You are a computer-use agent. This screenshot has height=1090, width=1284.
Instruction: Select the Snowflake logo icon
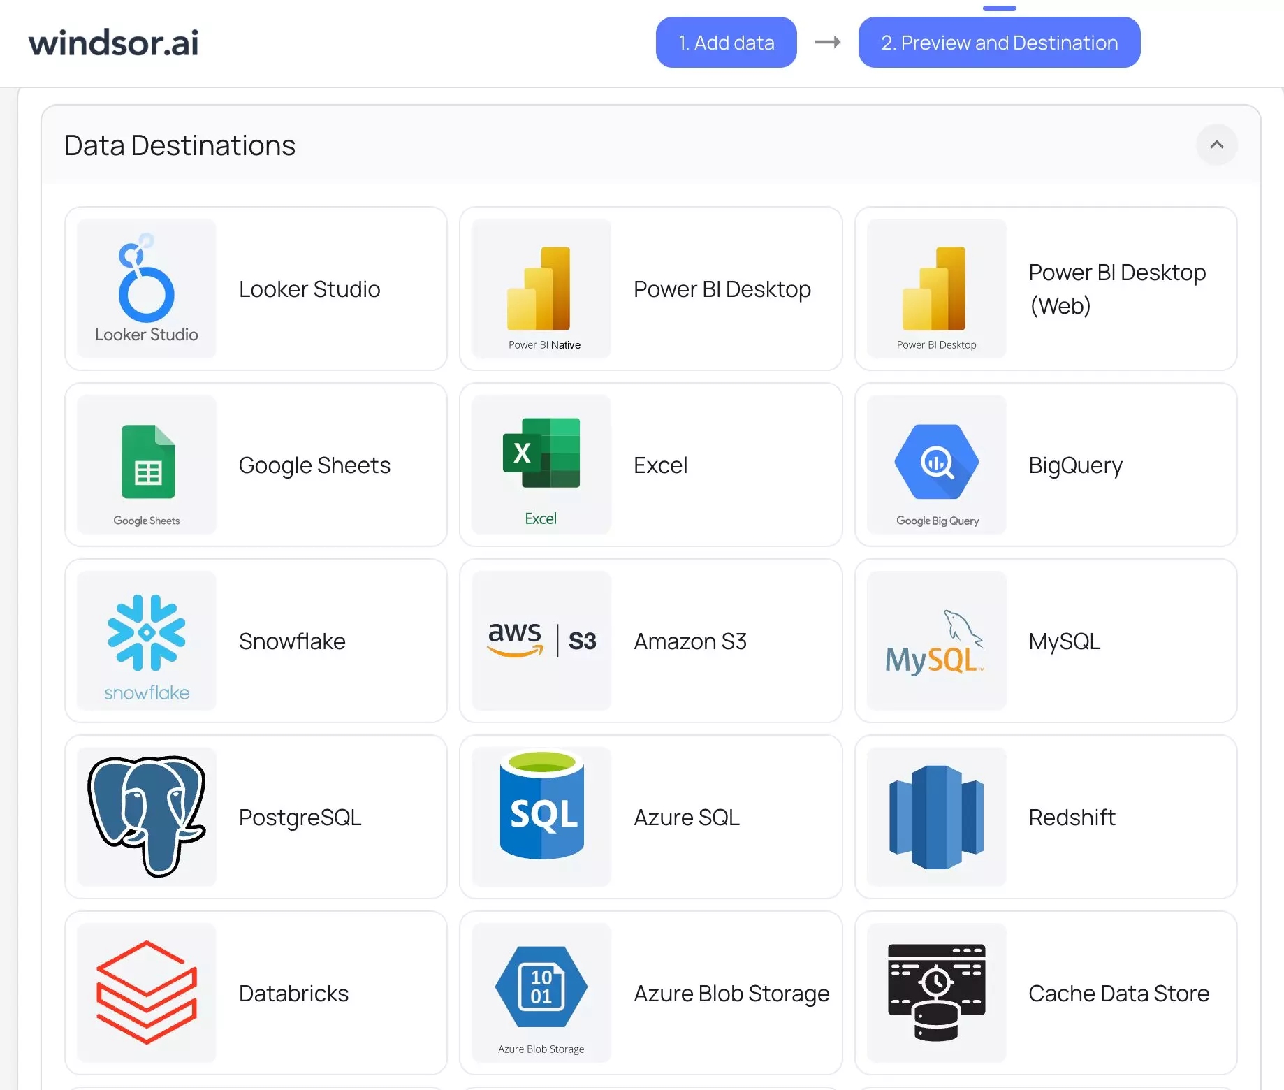[147, 634]
